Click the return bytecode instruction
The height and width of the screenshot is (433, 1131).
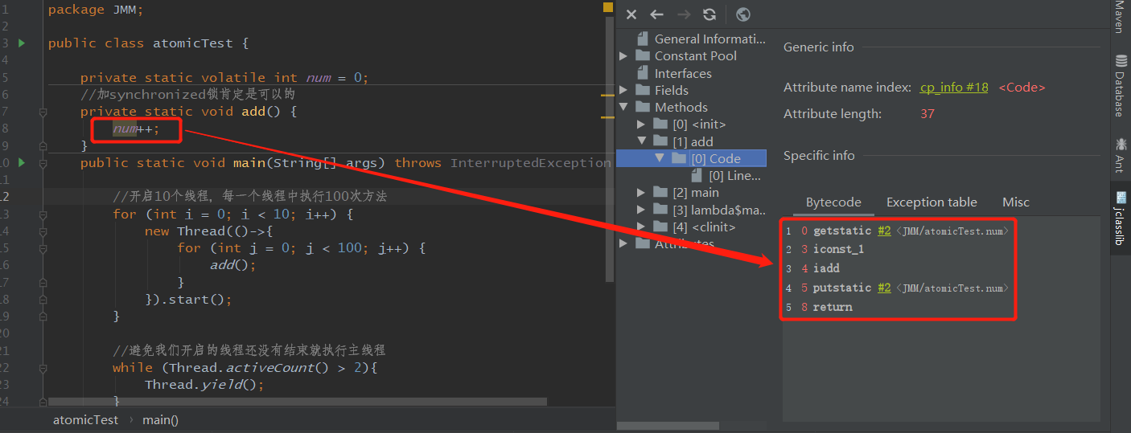pos(833,307)
